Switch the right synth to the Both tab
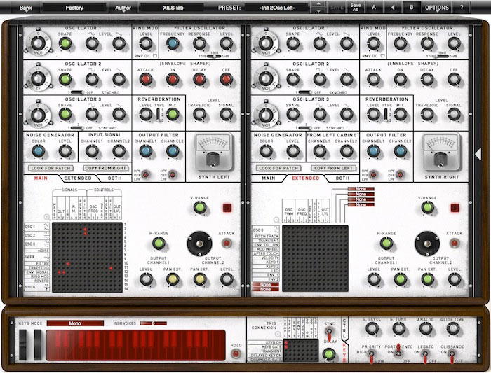This screenshot has height=373, width=491. point(342,178)
